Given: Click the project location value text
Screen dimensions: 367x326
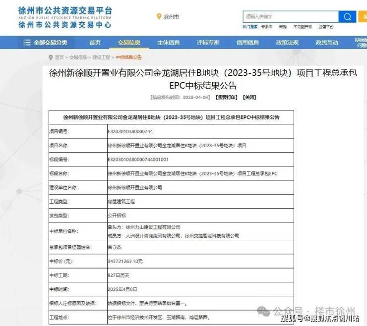Looking at the screenshot, I should (159, 318).
